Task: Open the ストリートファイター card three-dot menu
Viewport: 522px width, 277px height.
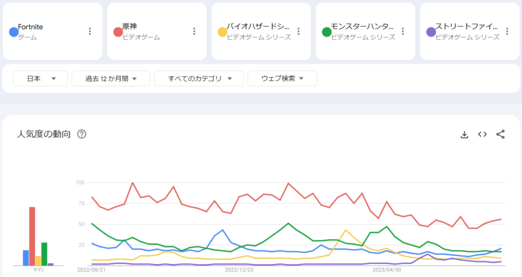Action: point(507,31)
